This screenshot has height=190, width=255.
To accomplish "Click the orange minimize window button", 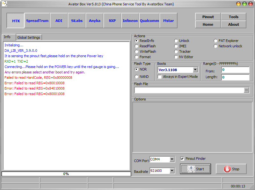I will point(238,4).
